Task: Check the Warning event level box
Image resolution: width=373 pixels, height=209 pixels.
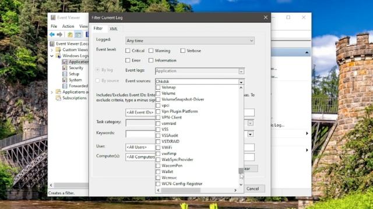Action: pos(151,51)
